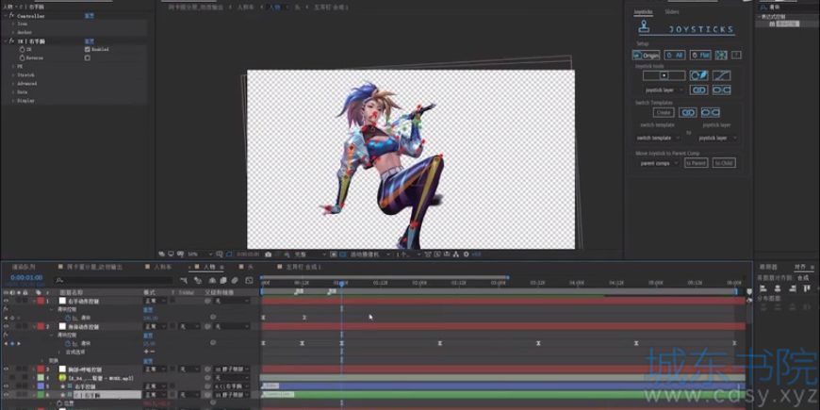Click the stopwatch icon under layer 2 property
The width and height of the screenshot is (820, 410).
[x=68, y=344]
